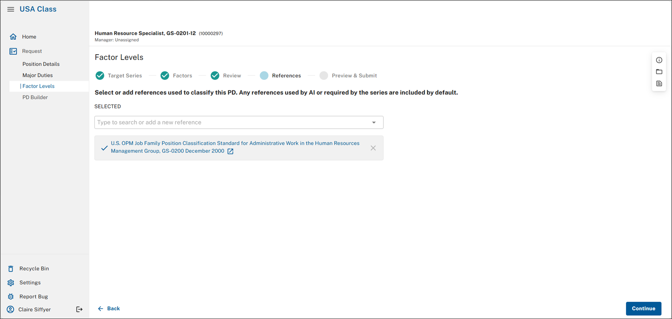Click the user profile avatar icon

click(x=10, y=309)
